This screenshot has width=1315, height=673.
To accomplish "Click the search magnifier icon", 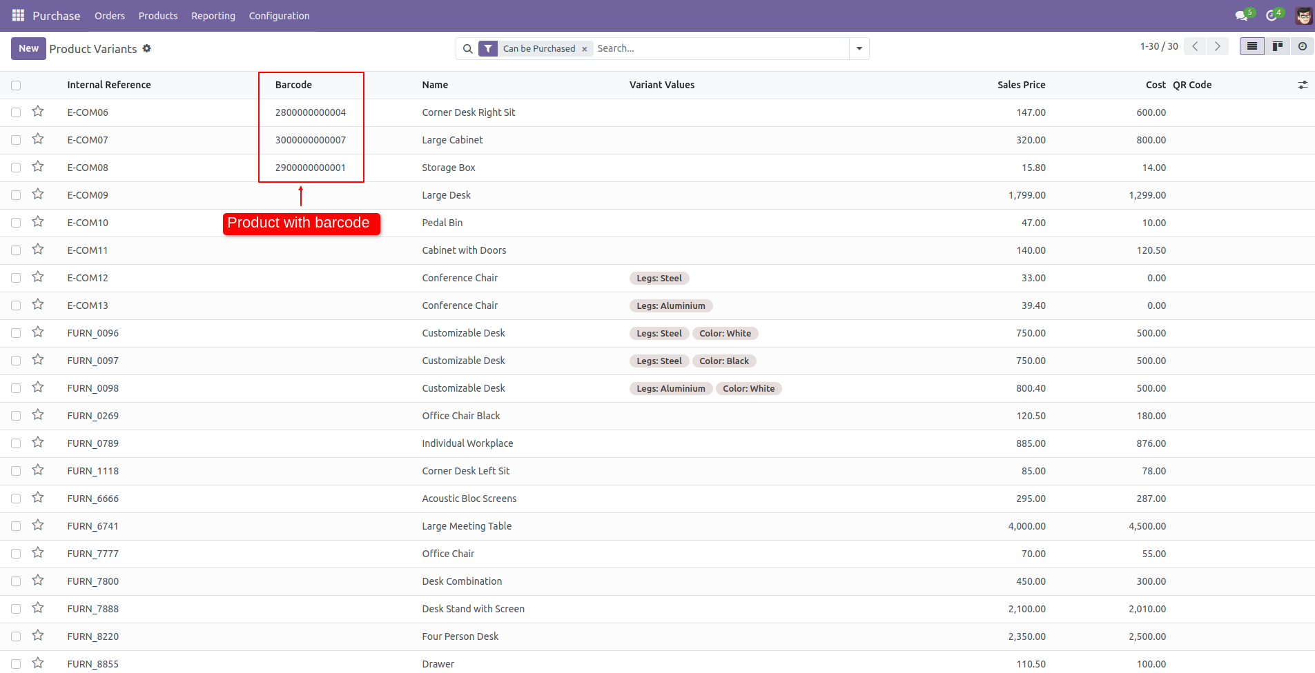I will point(467,49).
